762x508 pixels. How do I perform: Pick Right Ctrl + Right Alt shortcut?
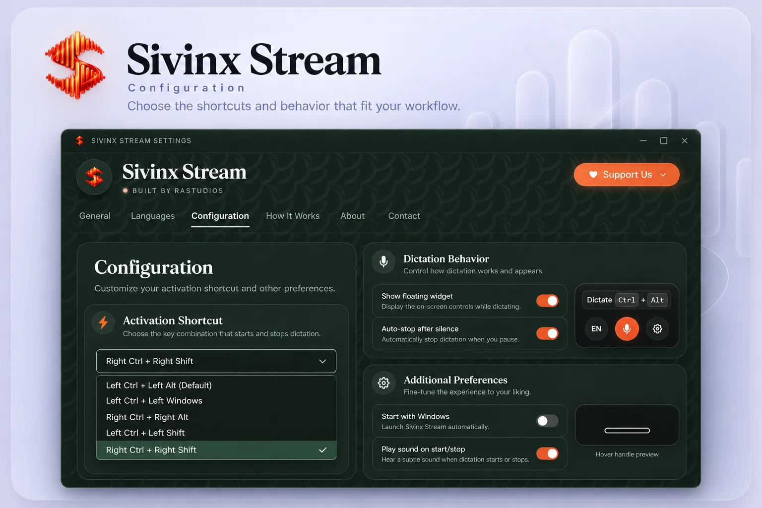(216, 417)
